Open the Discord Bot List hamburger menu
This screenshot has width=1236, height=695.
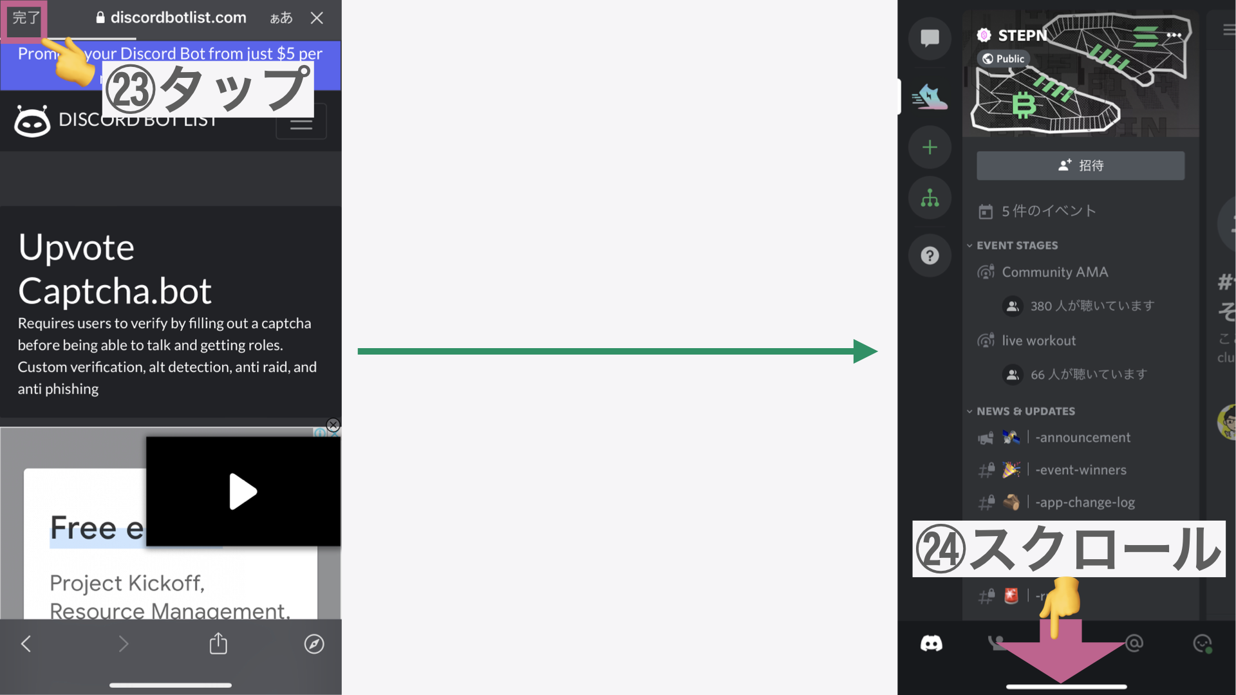pos(301,122)
